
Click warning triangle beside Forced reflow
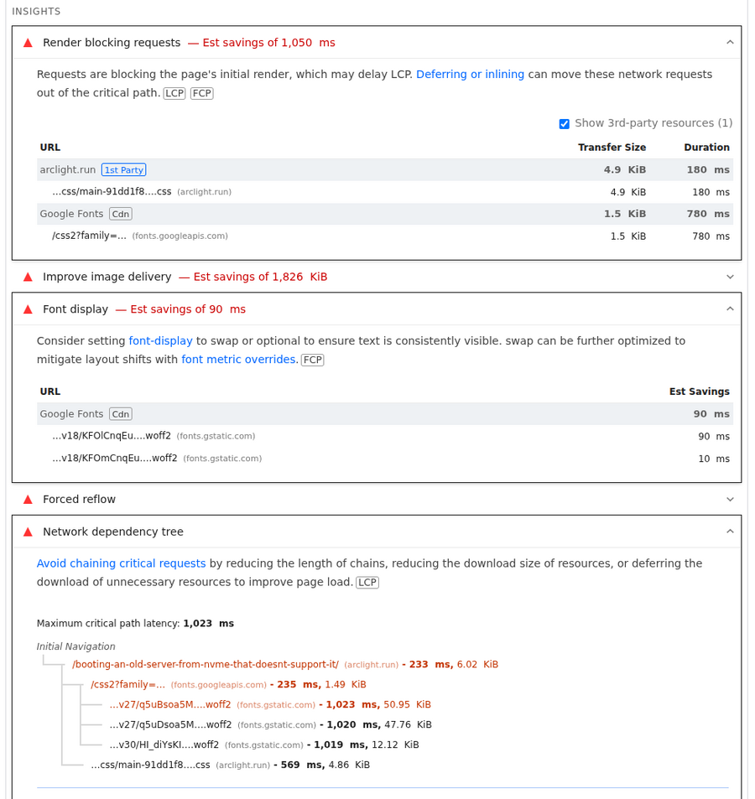28,500
